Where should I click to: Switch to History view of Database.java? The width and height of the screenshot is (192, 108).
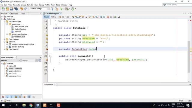click(x=53, y=17)
